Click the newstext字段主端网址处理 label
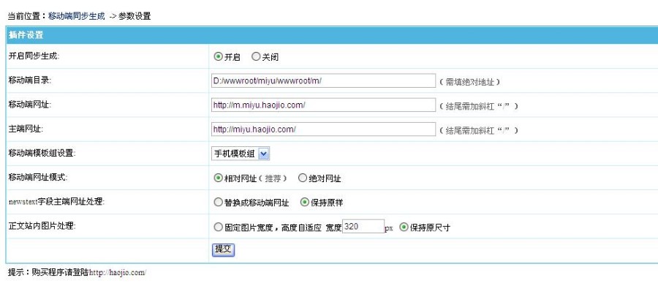This screenshot has height=294, width=658. (x=56, y=202)
